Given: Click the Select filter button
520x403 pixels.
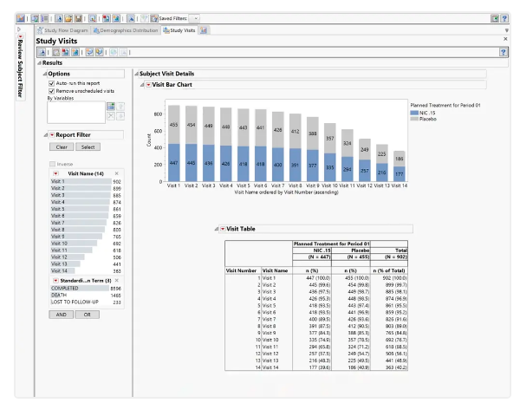Looking at the screenshot, I should [x=88, y=147].
